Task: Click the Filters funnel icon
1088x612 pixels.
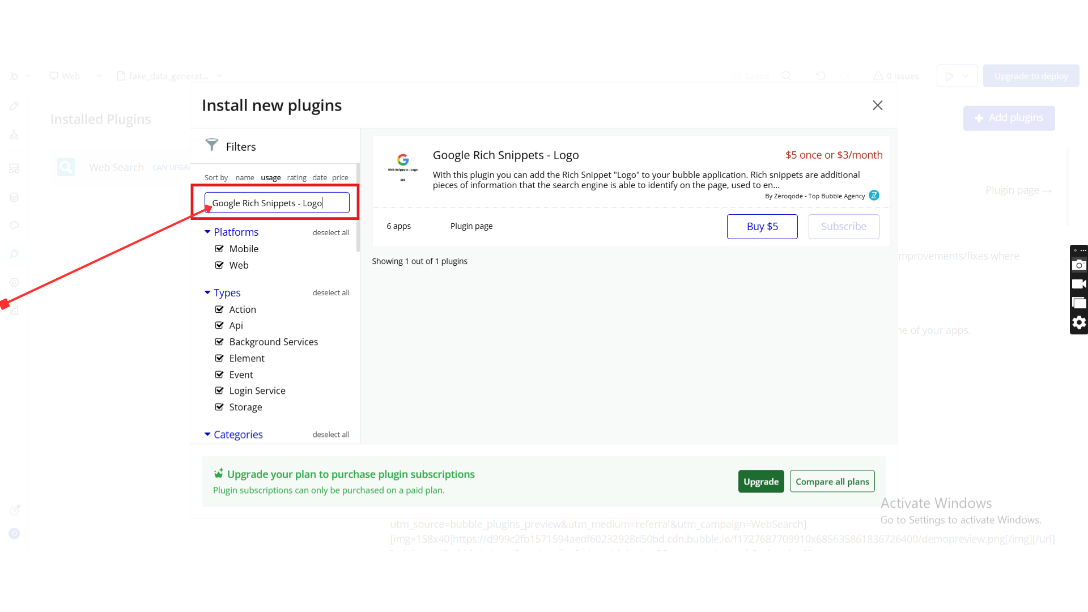Action: (211, 145)
